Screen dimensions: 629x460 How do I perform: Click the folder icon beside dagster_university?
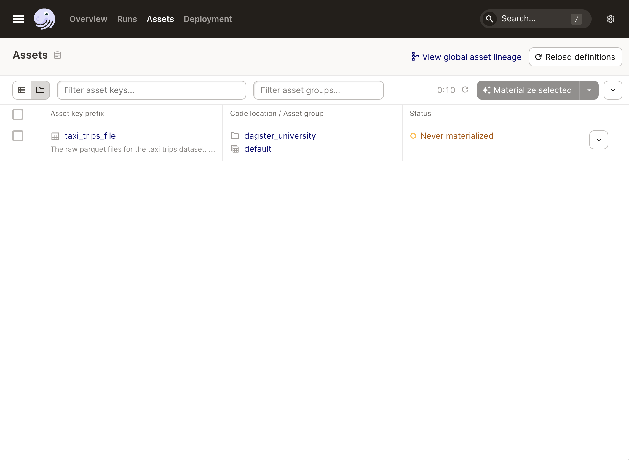(235, 136)
